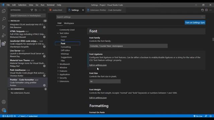Manage gear for ESLint extension by Dirk Baeumer
The image size is (214, 120).
tap(44, 27)
